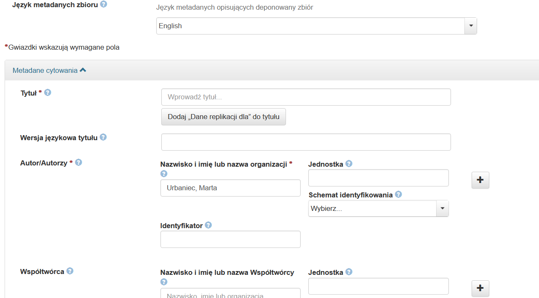The width and height of the screenshot is (539, 298).
Task: Click help icon beside Autor/Autorzy label
Action: (78, 162)
